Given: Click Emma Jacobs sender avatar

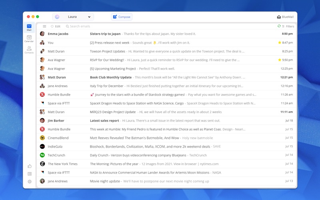Looking at the screenshot, I should [42, 34].
